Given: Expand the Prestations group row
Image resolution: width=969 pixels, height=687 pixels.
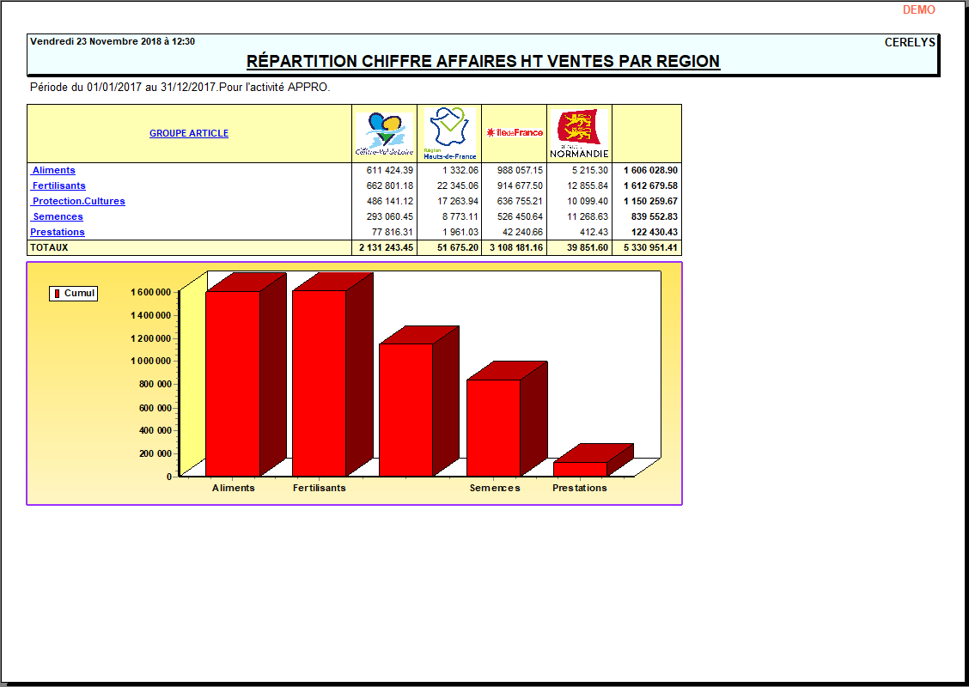Looking at the screenshot, I should [x=57, y=232].
